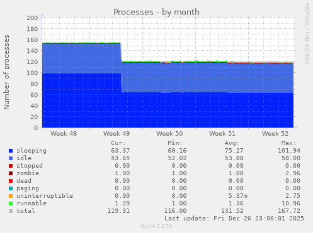
Task: Click the idle legend color swatch
Action: pyautogui.click(x=11, y=158)
